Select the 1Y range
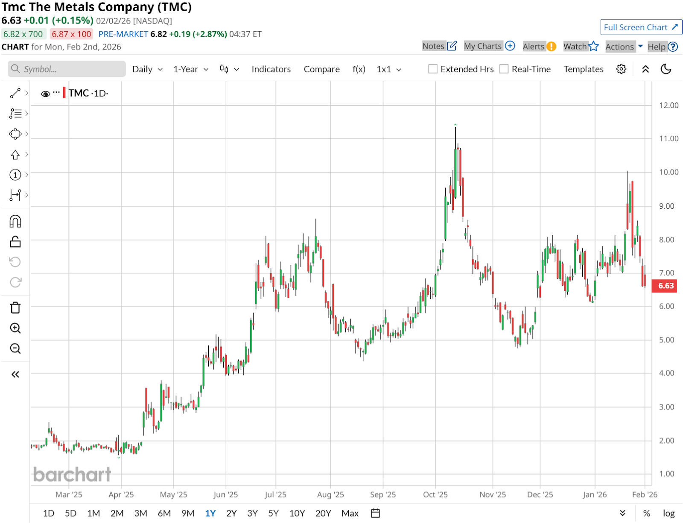This screenshot has width=683, height=523. [x=210, y=513]
